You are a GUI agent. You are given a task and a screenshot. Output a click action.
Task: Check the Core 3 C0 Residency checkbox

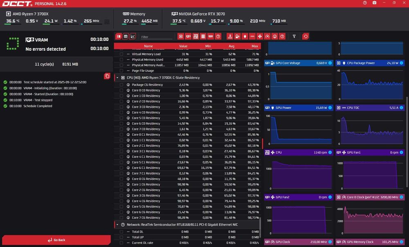[121, 107]
